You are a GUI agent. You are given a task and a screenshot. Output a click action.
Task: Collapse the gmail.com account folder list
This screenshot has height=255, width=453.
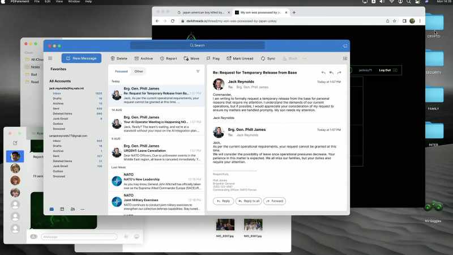[68, 136]
